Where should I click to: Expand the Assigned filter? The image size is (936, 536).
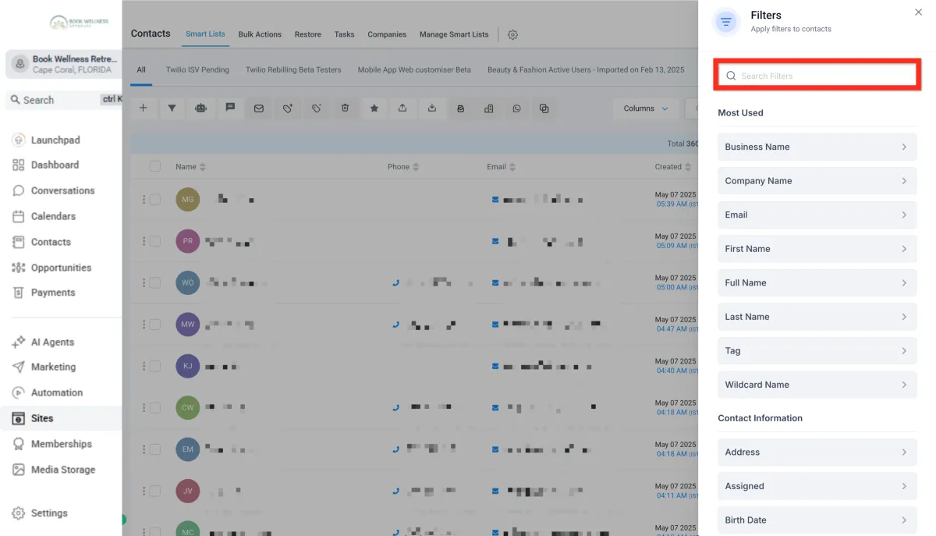tap(817, 486)
